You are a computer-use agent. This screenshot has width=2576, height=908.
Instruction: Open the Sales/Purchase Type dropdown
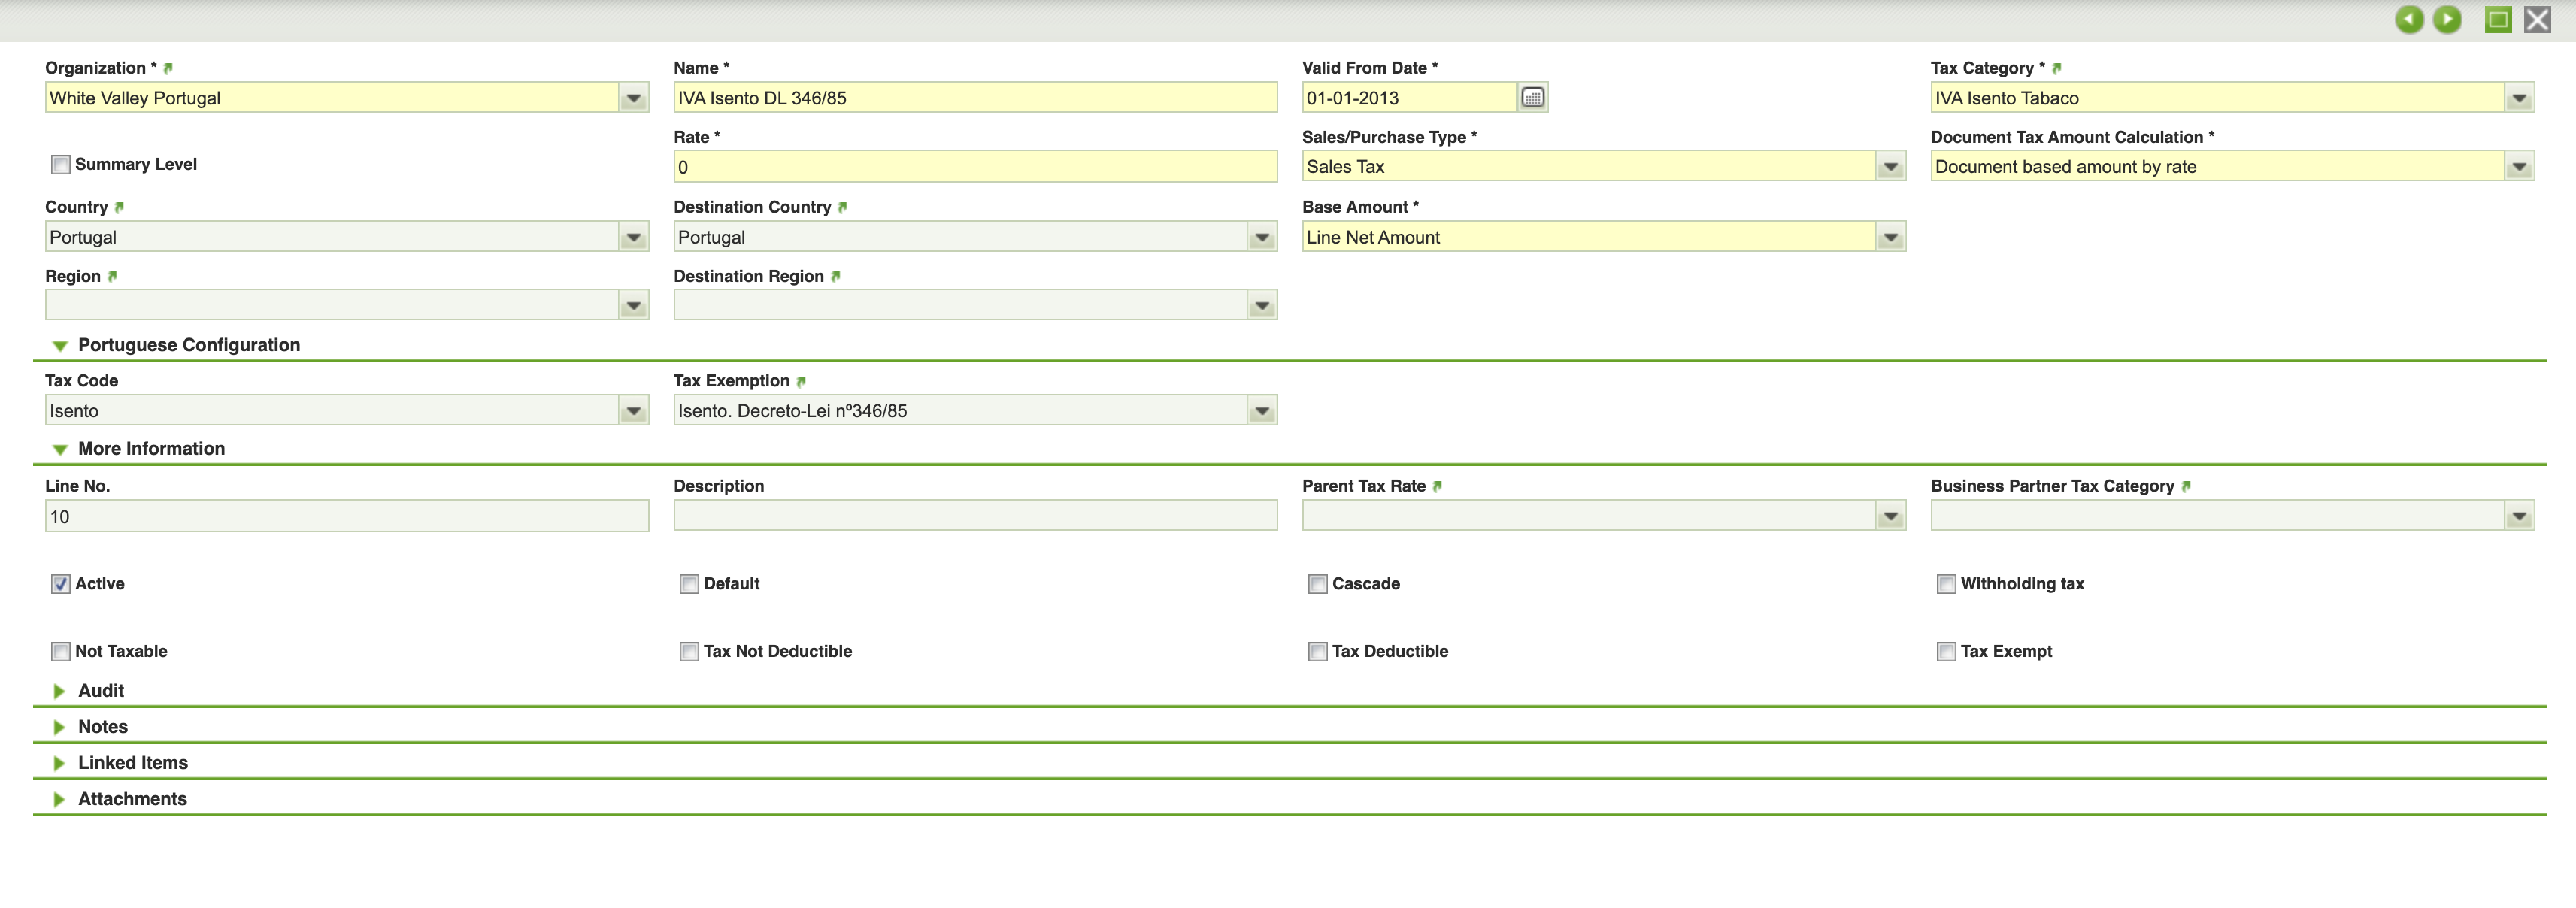(x=1890, y=167)
